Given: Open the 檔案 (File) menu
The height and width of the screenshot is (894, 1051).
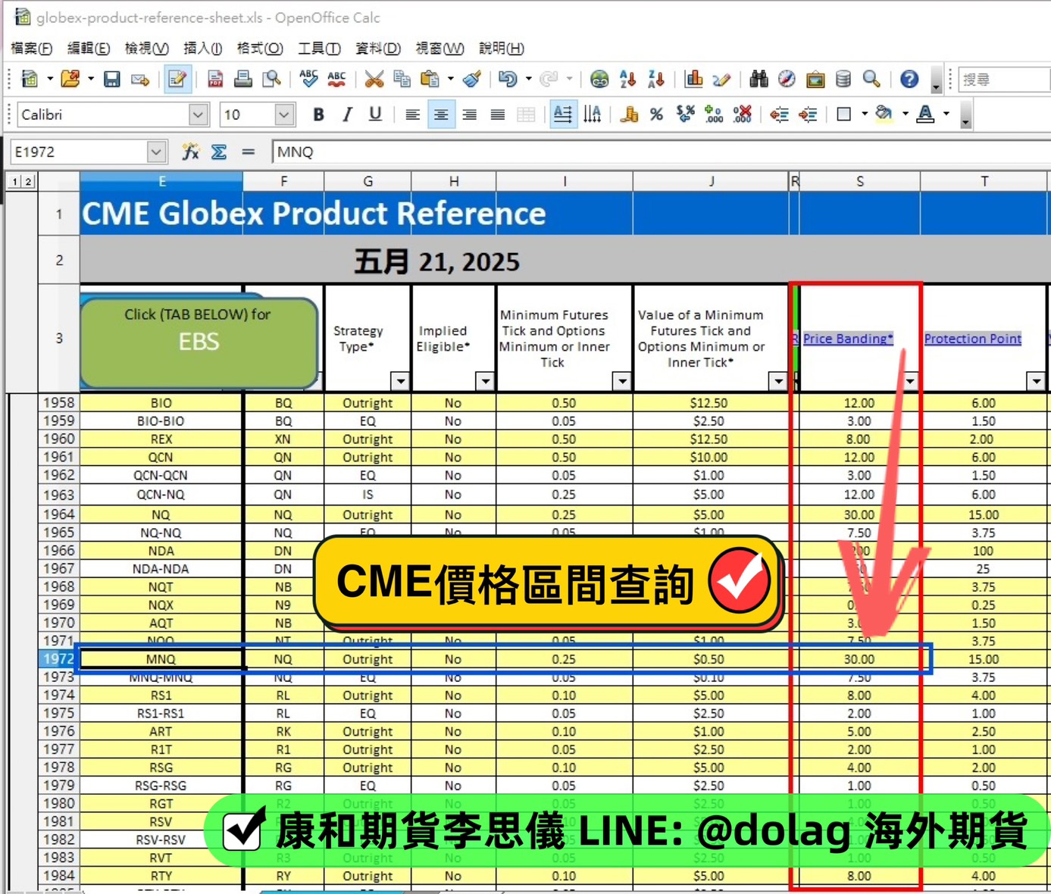Looking at the screenshot, I should pos(31,48).
